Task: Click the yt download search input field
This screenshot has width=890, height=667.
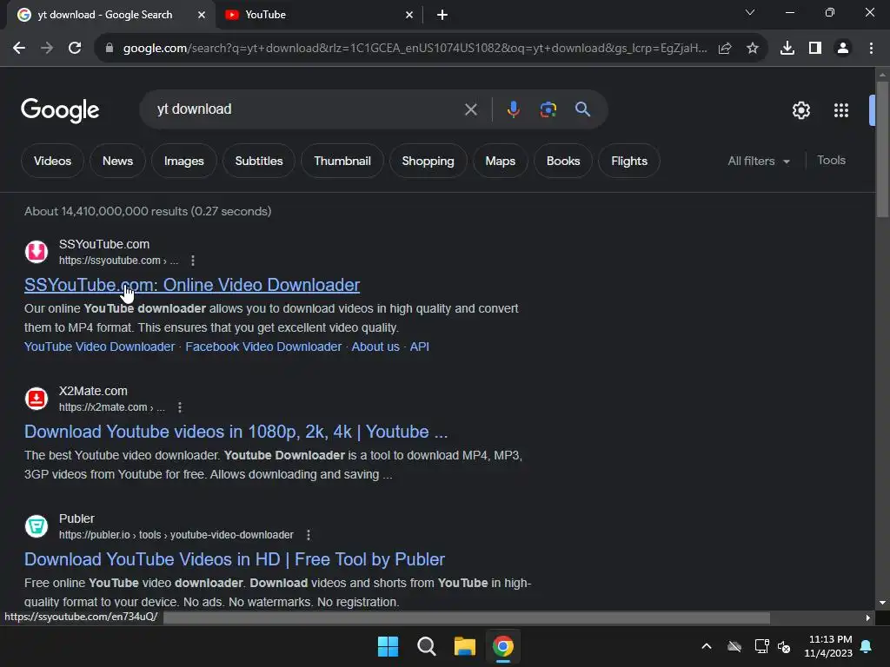Action: pyautogui.click(x=307, y=109)
